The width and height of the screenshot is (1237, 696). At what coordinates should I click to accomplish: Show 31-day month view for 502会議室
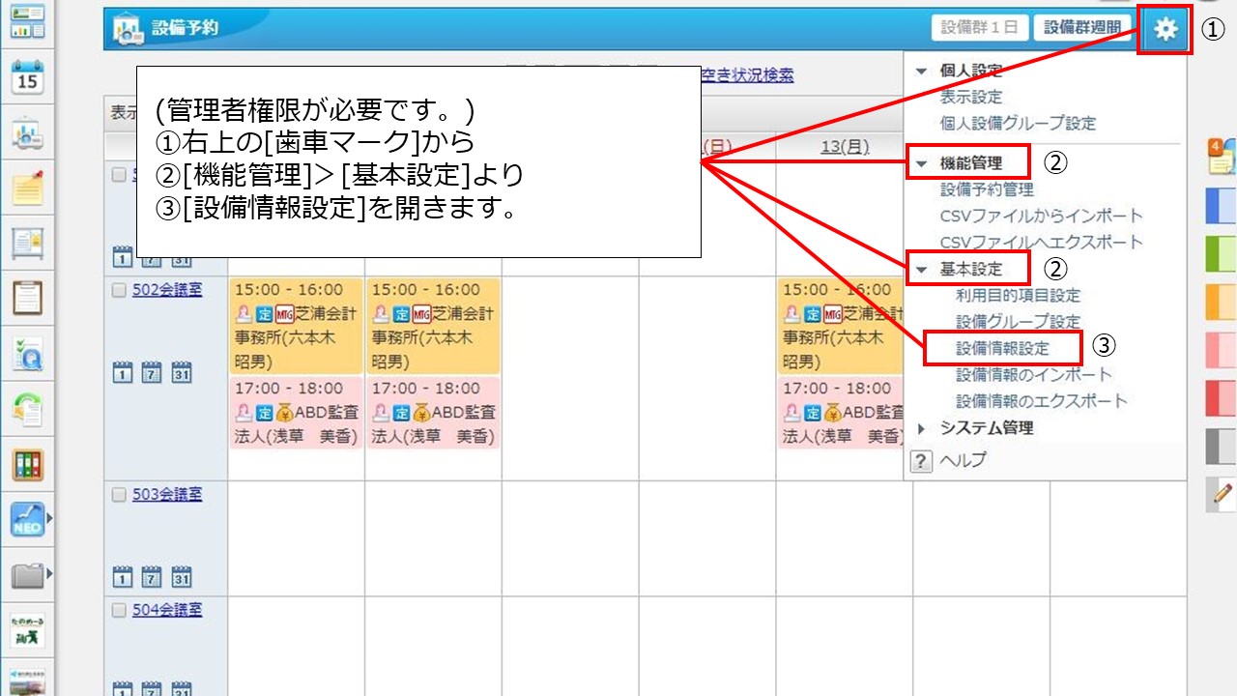point(181,371)
